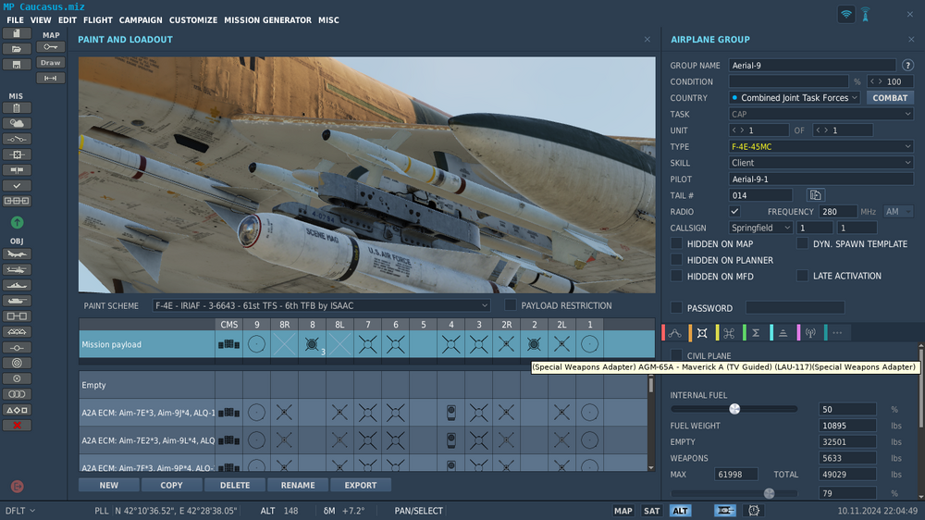
Task: Expand the Skill dropdown showing Client
Action: click(x=820, y=163)
